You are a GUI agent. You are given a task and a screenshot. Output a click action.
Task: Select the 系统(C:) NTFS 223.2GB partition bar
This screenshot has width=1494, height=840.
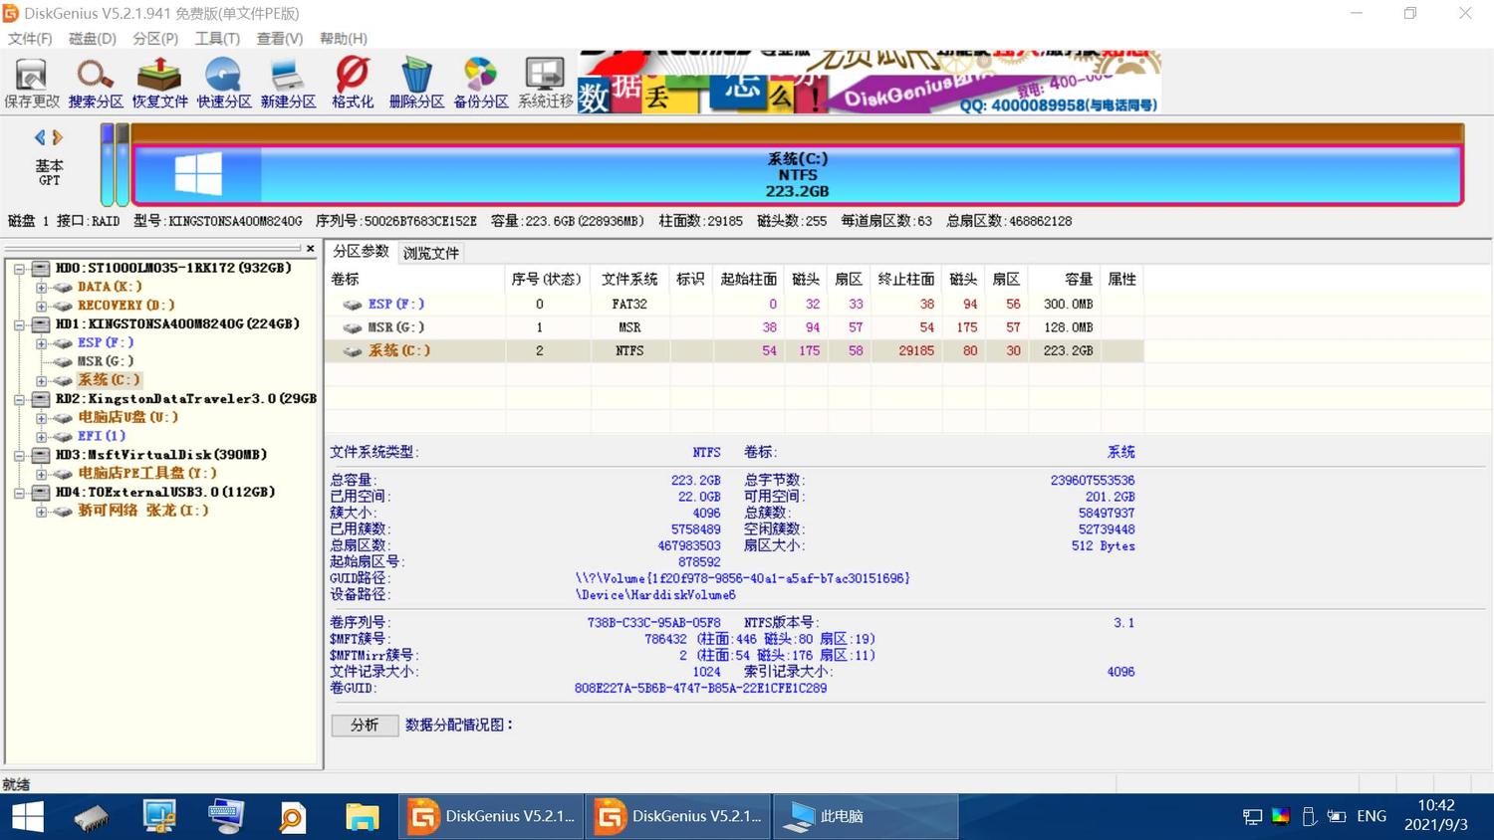(x=797, y=174)
